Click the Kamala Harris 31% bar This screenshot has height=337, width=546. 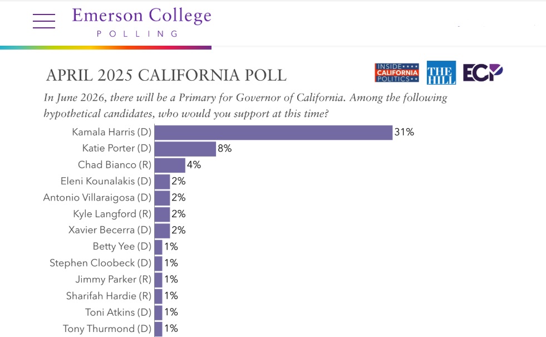pos(273,133)
